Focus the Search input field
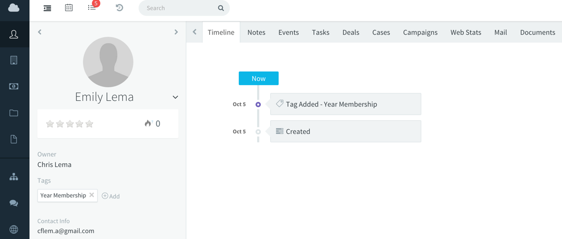The height and width of the screenshot is (239, 562). pos(178,8)
